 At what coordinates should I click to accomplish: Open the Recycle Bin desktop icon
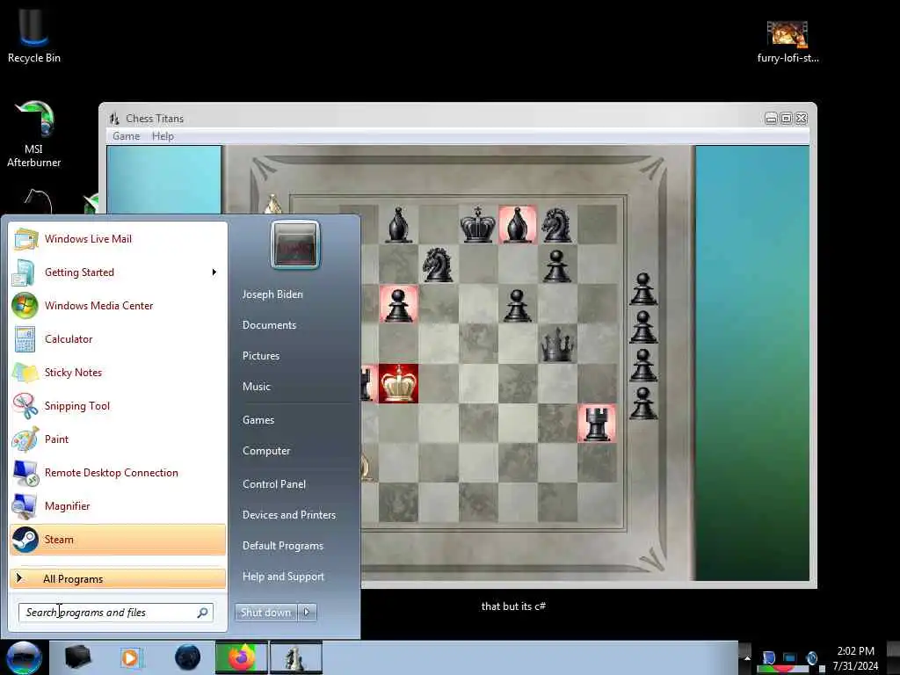(x=34, y=33)
